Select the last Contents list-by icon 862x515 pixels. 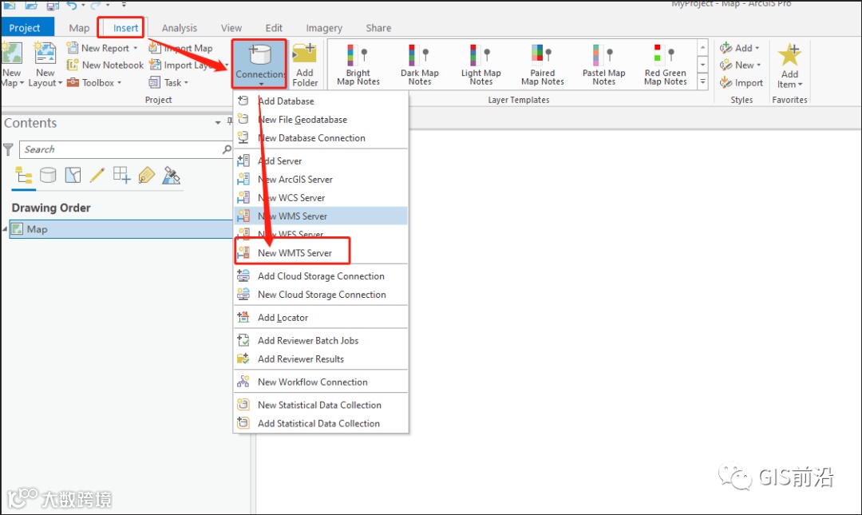(171, 176)
